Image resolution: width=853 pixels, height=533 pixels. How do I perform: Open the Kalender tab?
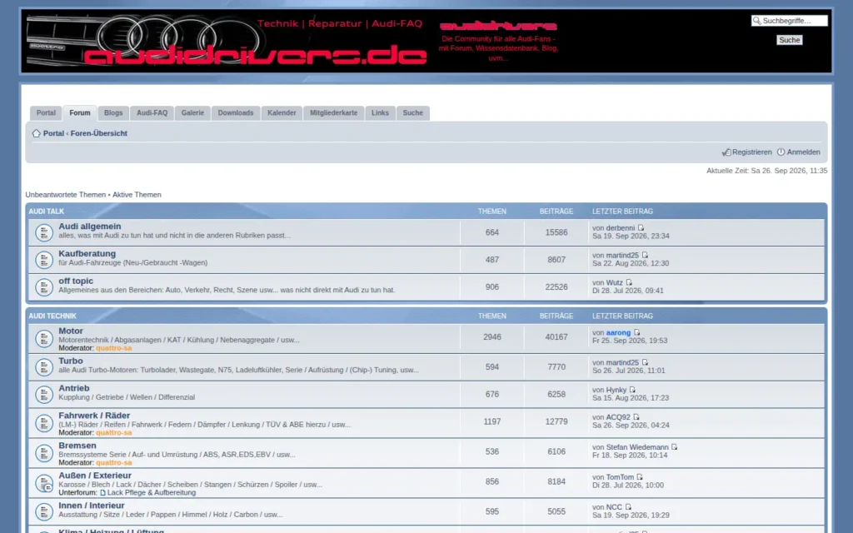(282, 113)
